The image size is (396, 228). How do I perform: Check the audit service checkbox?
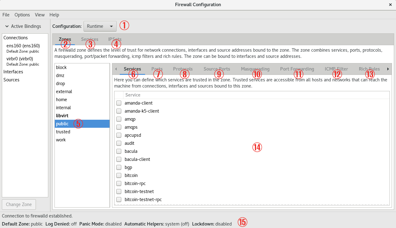point(118,143)
